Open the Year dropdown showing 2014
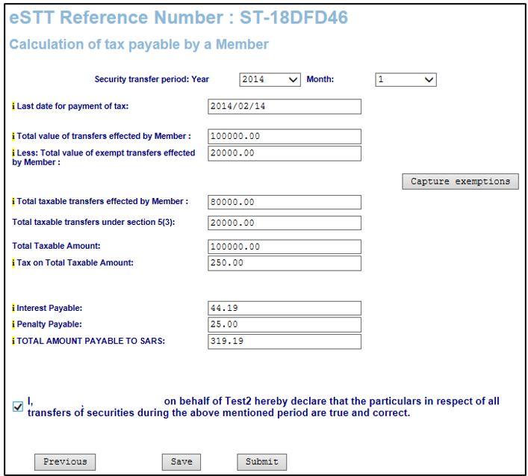Screen dimensions: 528x476 [270, 80]
